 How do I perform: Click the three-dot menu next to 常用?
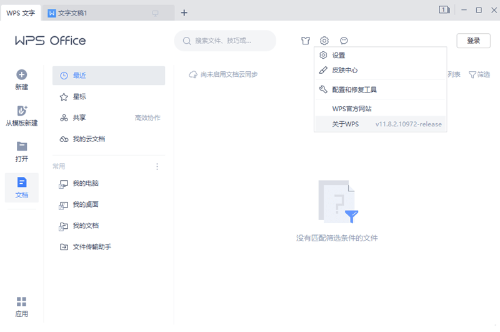coord(157,166)
